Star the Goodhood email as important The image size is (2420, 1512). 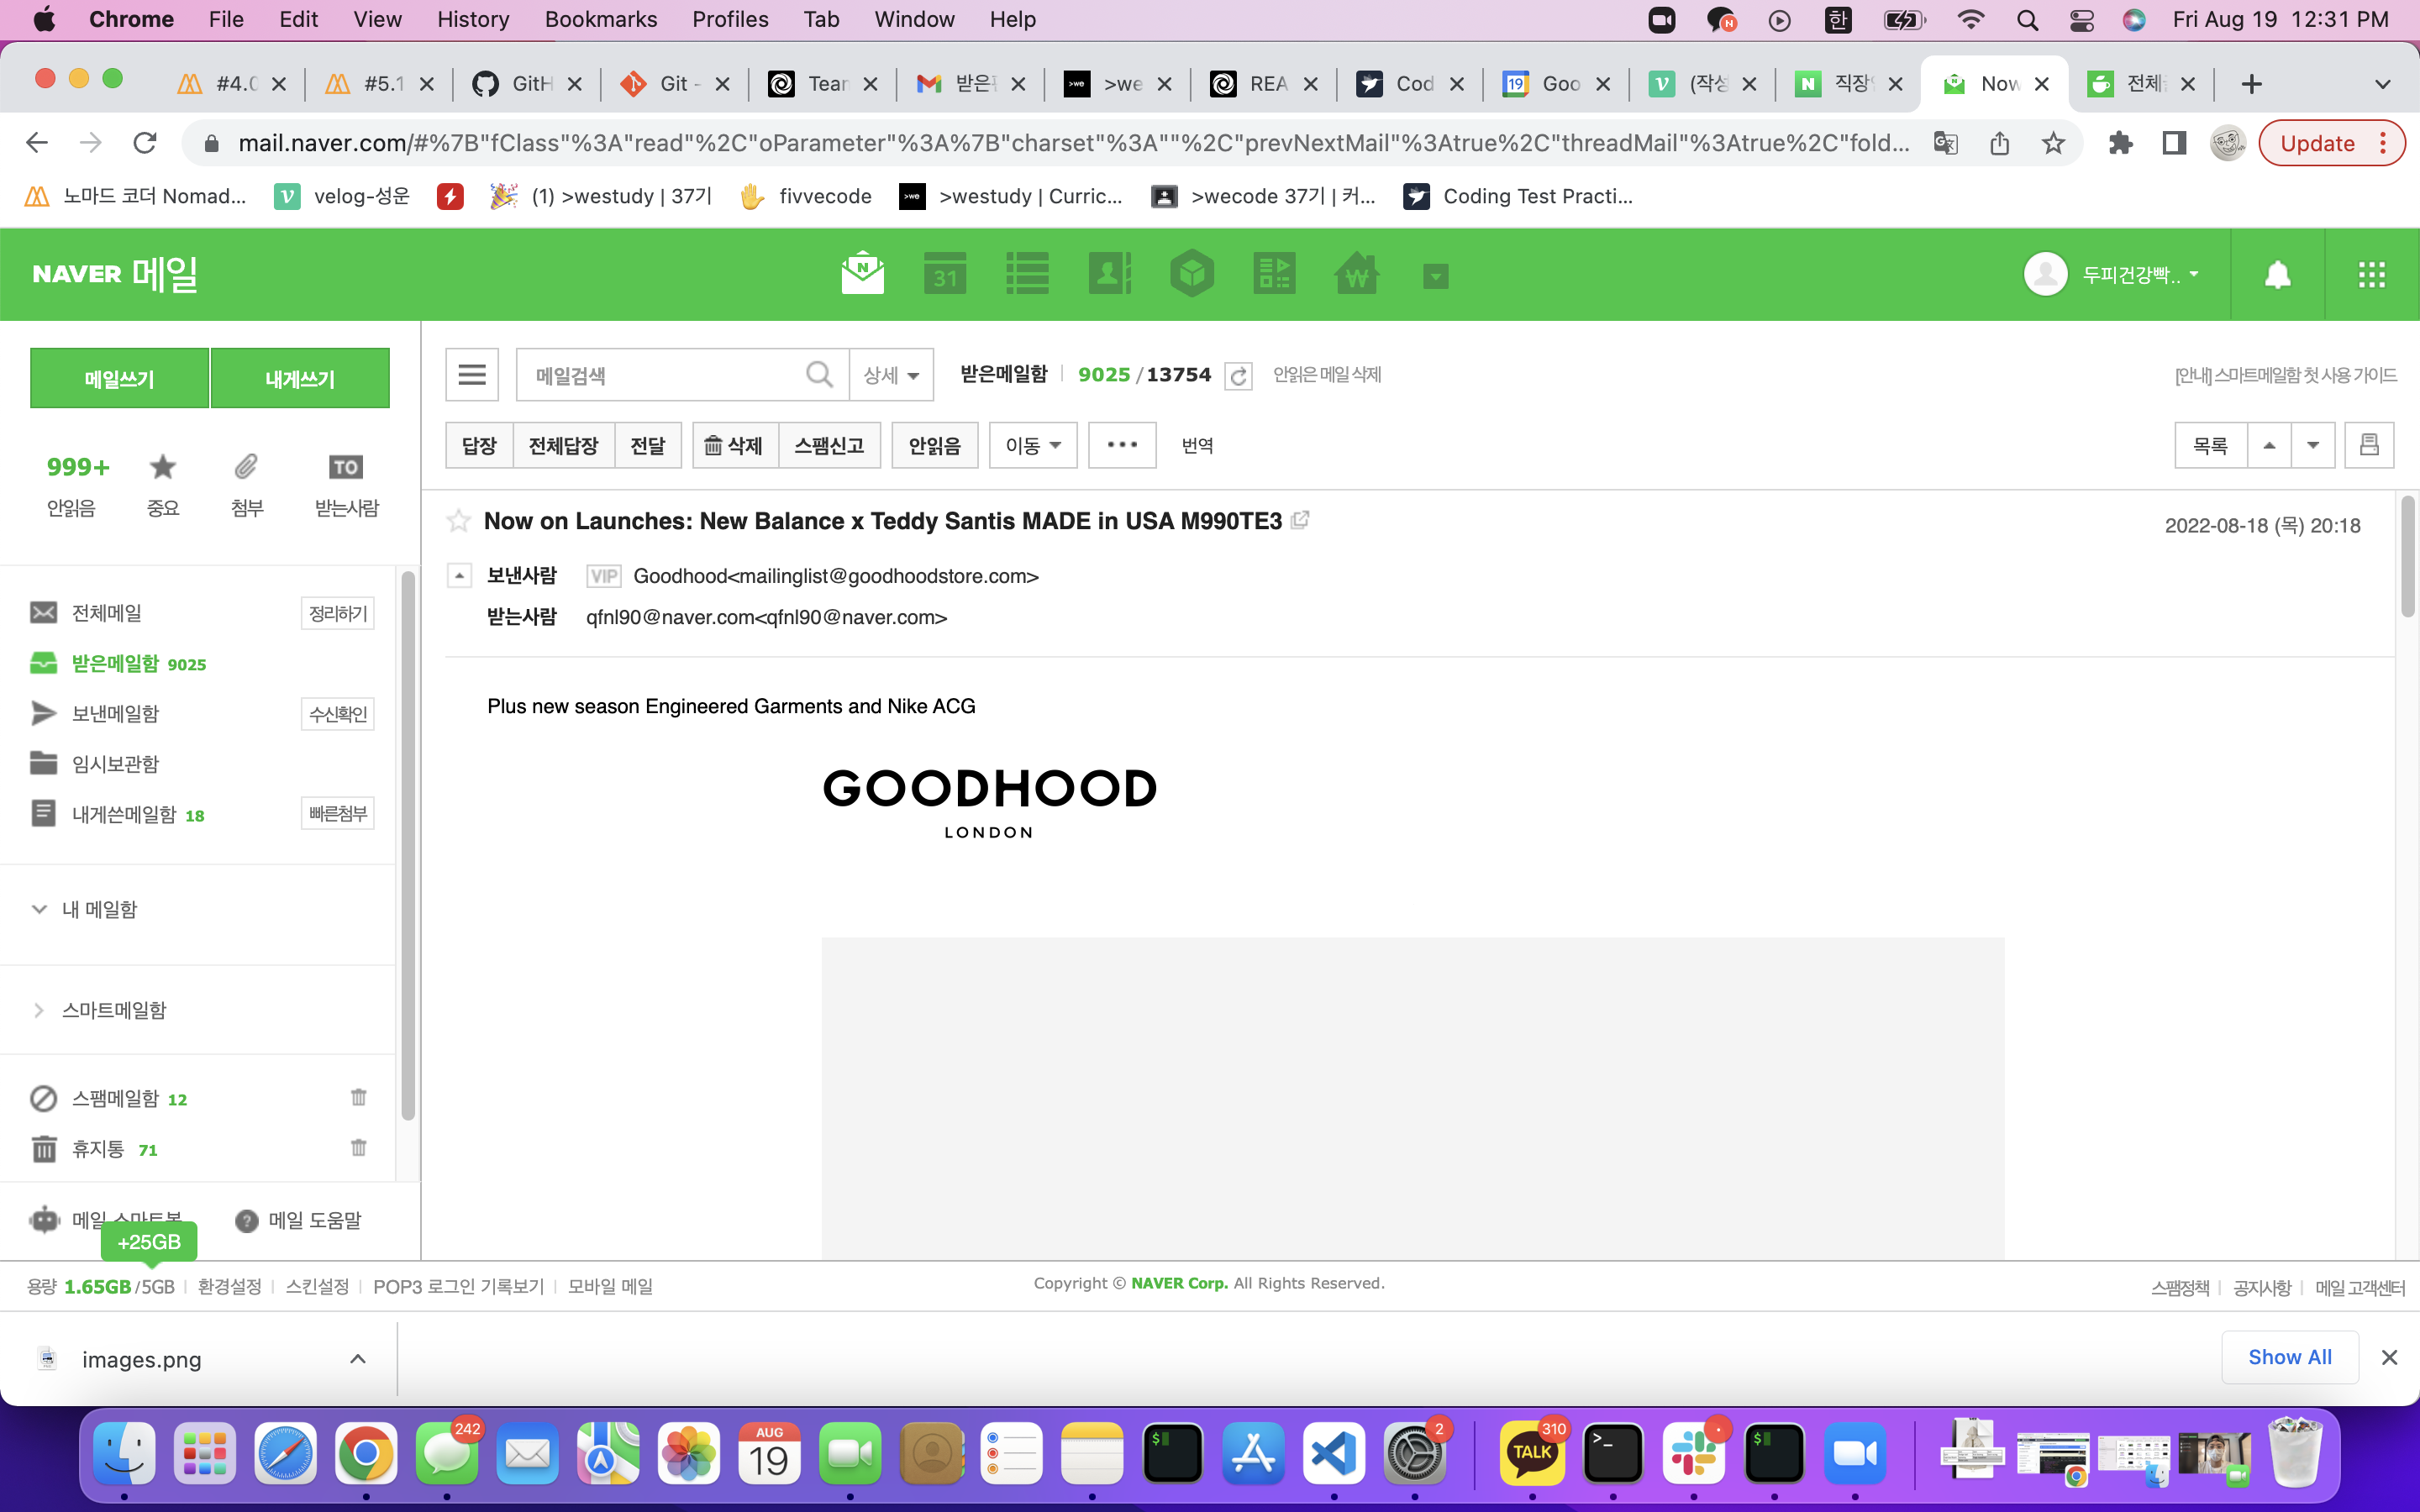[459, 521]
